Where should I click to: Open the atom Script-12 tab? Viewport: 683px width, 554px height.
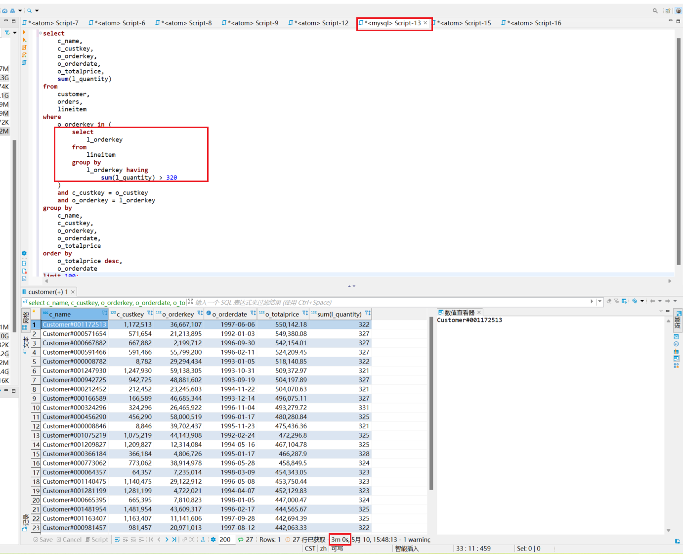coord(319,23)
